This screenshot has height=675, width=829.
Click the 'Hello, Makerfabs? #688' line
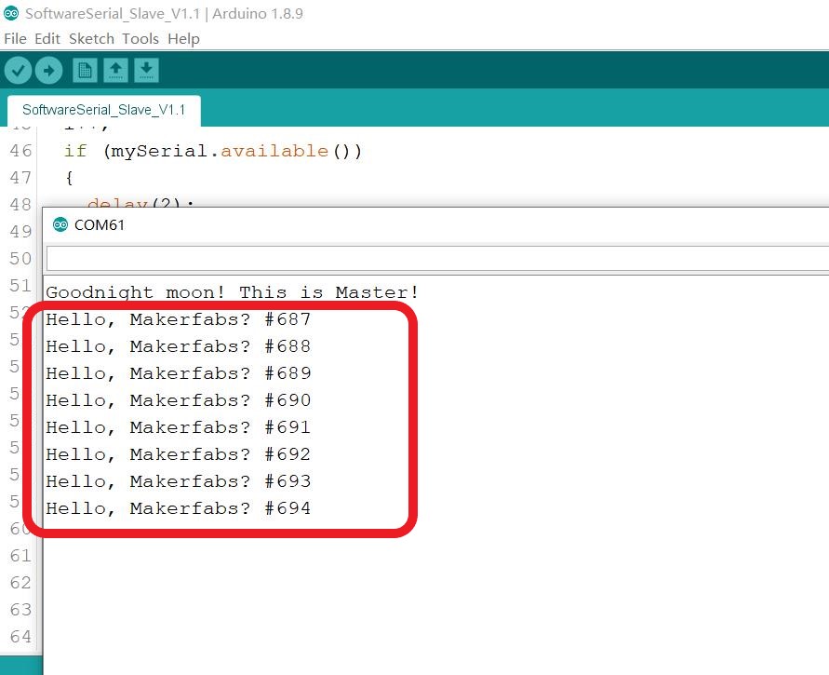(178, 346)
